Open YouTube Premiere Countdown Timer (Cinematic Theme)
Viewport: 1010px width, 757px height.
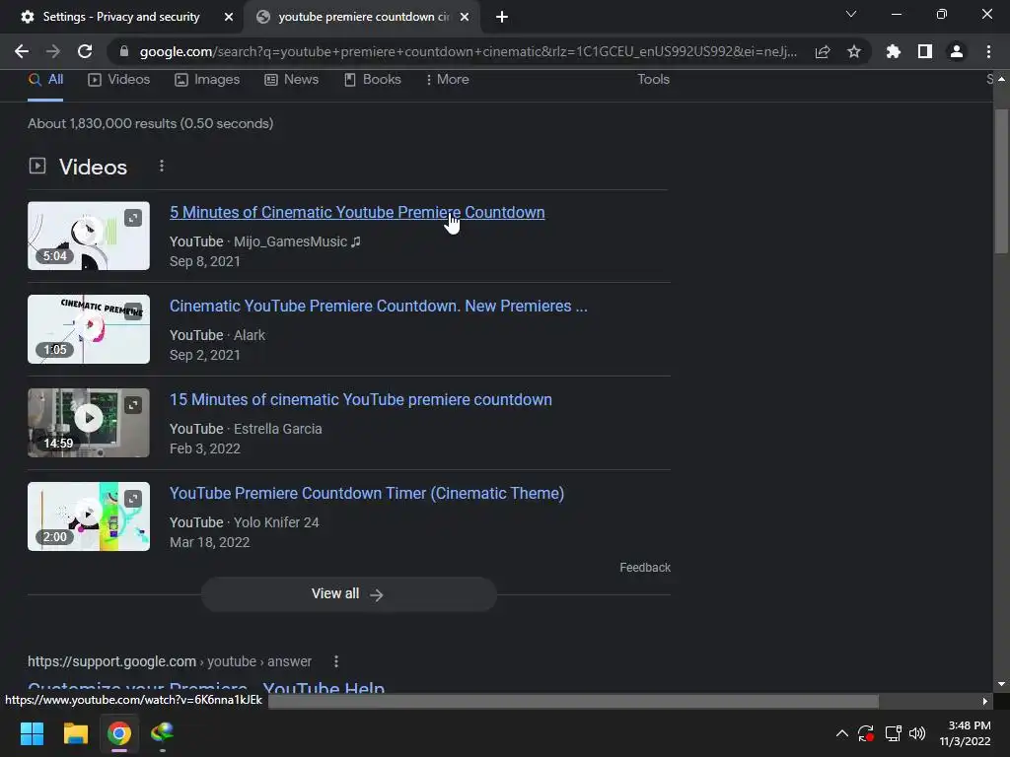coord(367,493)
